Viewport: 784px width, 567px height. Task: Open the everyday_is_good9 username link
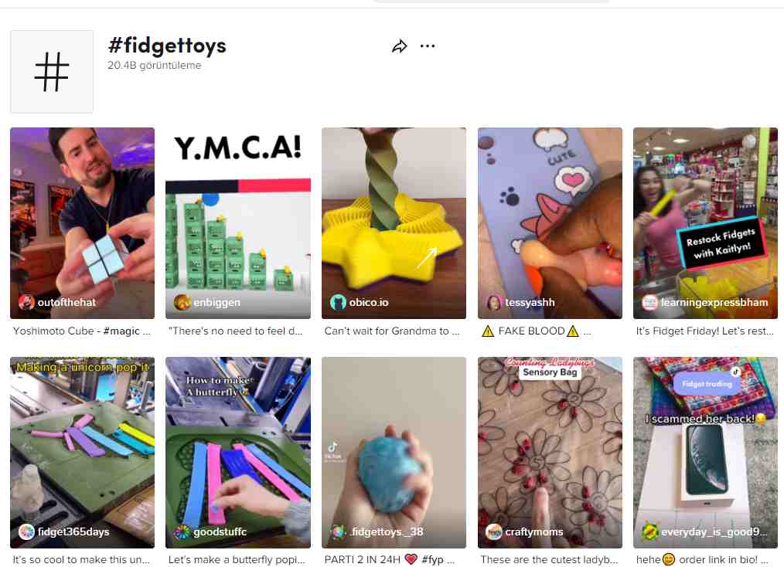click(x=714, y=531)
